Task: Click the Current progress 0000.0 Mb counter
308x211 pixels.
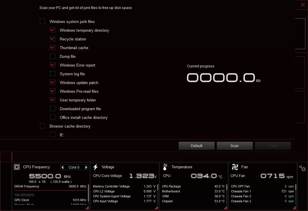Action: coord(224,78)
